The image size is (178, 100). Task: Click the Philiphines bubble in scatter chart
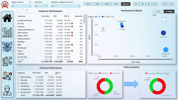tap(166, 50)
